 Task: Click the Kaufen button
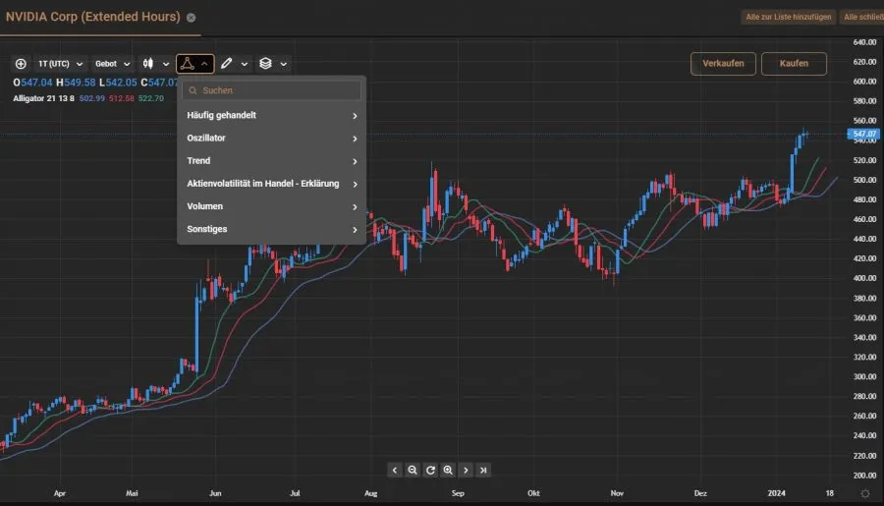tap(794, 64)
